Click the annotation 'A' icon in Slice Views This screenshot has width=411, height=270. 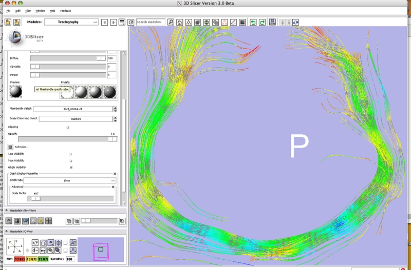33,221
